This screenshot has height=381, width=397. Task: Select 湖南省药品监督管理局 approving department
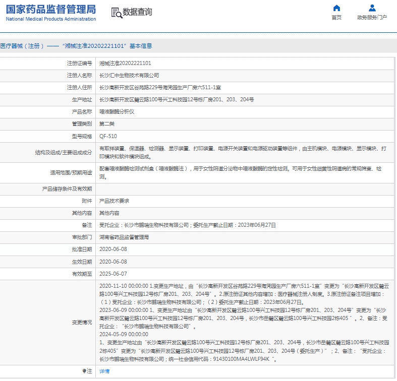[x=124, y=237]
